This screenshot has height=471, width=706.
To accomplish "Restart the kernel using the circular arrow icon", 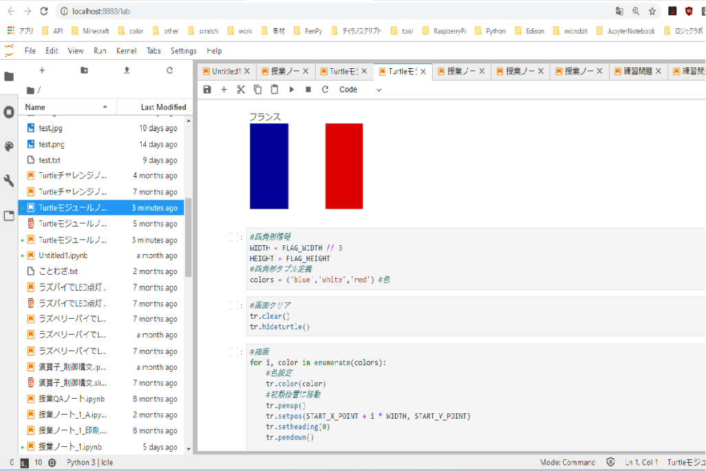I will [325, 90].
